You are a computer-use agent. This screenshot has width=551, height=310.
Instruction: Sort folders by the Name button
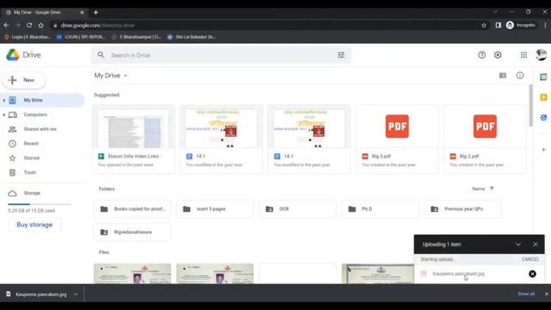479,189
